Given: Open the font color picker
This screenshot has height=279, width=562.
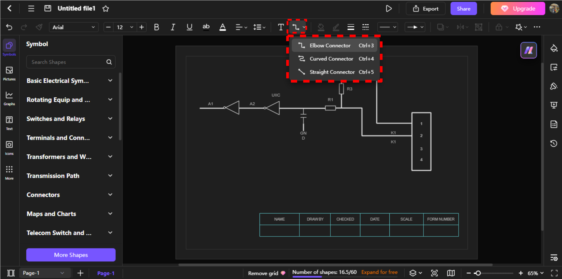Looking at the screenshot, I should point(223,27).
